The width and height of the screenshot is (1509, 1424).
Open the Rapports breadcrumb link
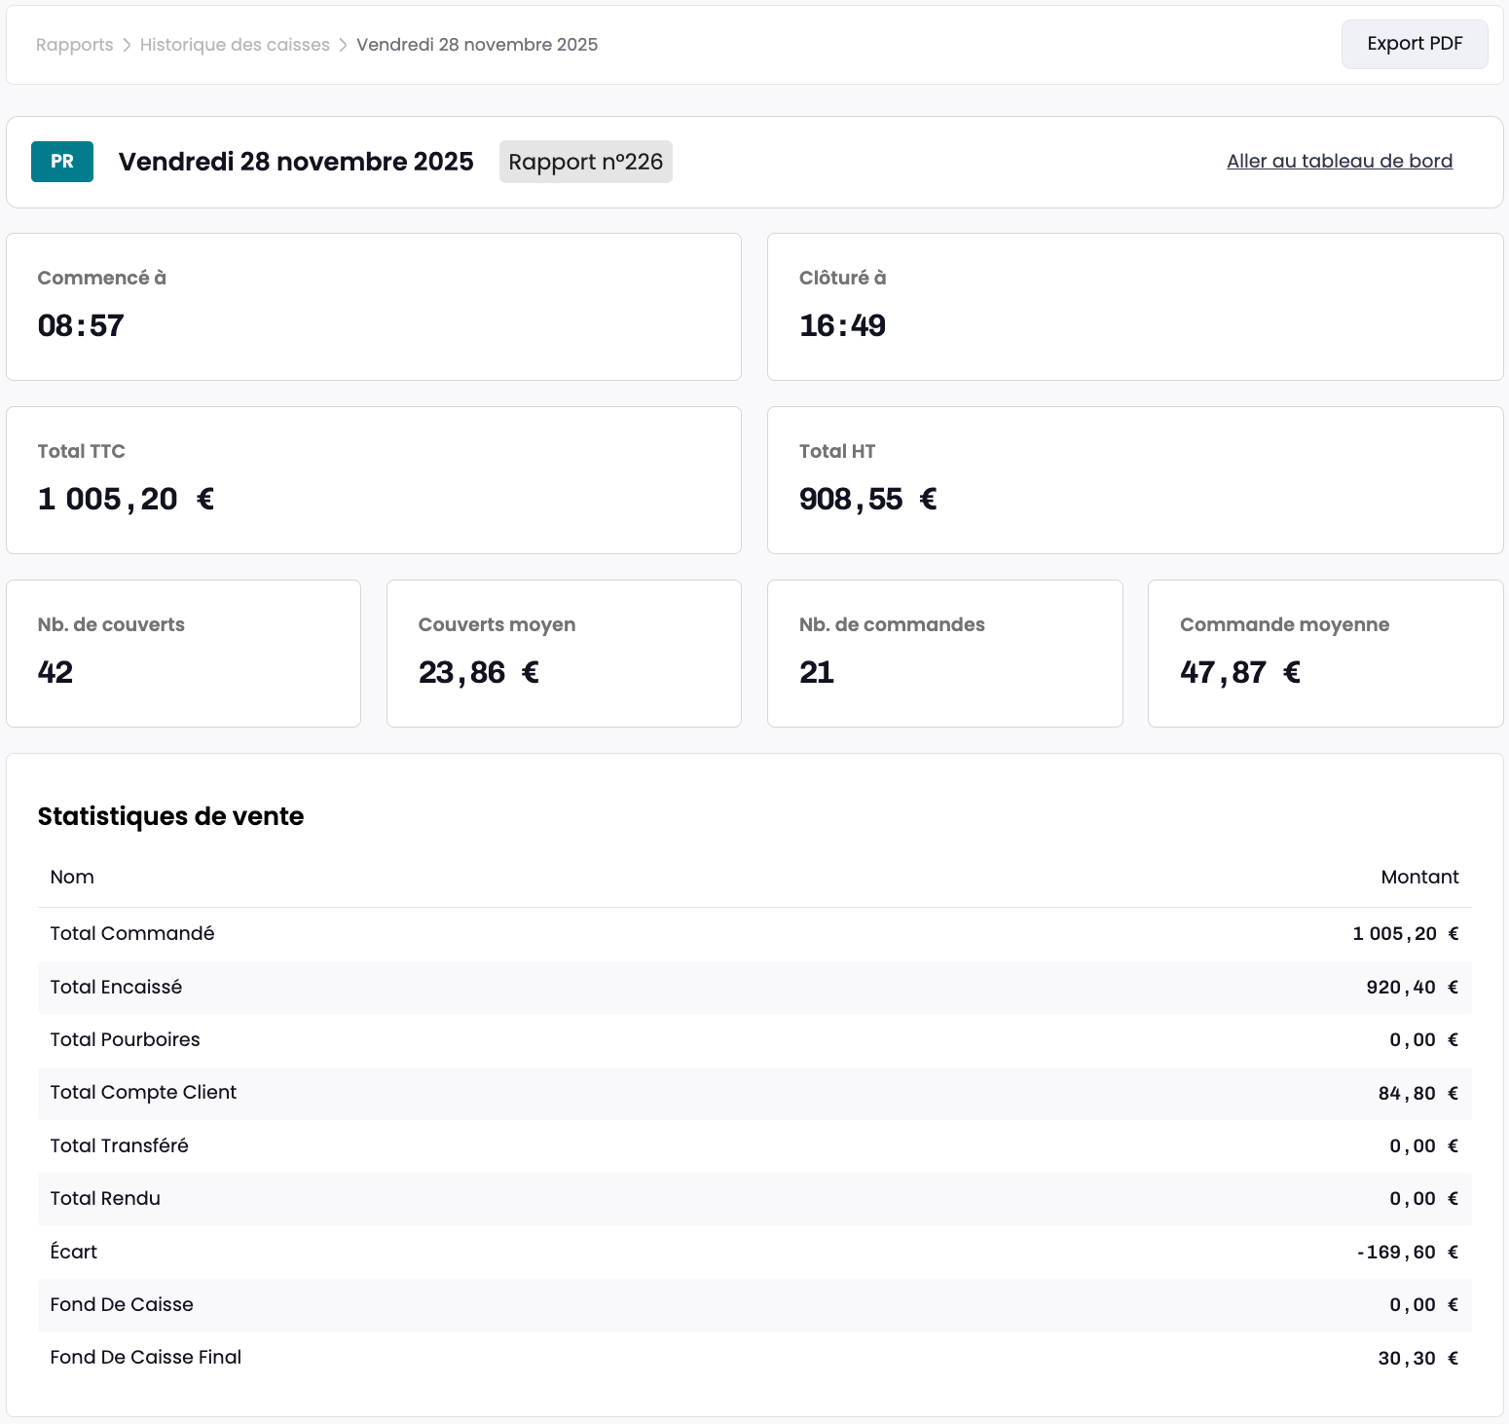74,45
